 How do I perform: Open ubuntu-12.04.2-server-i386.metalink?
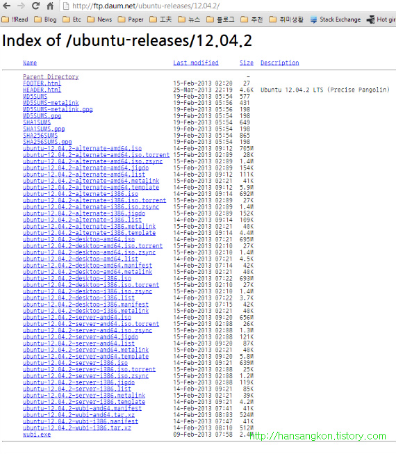[84, 396]
